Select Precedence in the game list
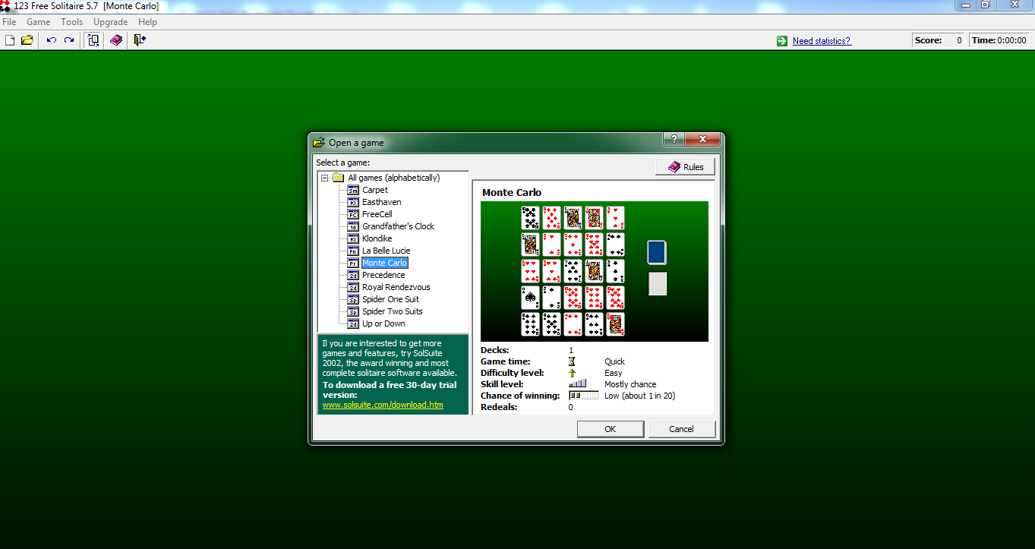Image resolution: width=1035 pixels, height=549 pixels. pos(383,275)
